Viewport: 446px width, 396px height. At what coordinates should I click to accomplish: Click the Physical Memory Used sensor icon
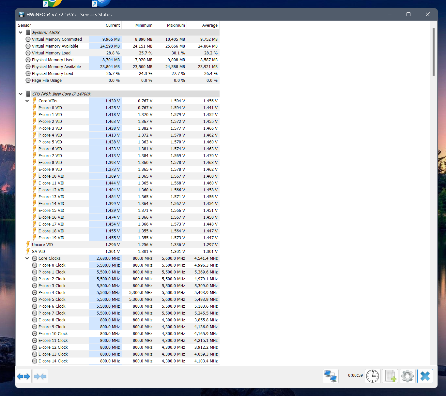[x=28, y=60]
